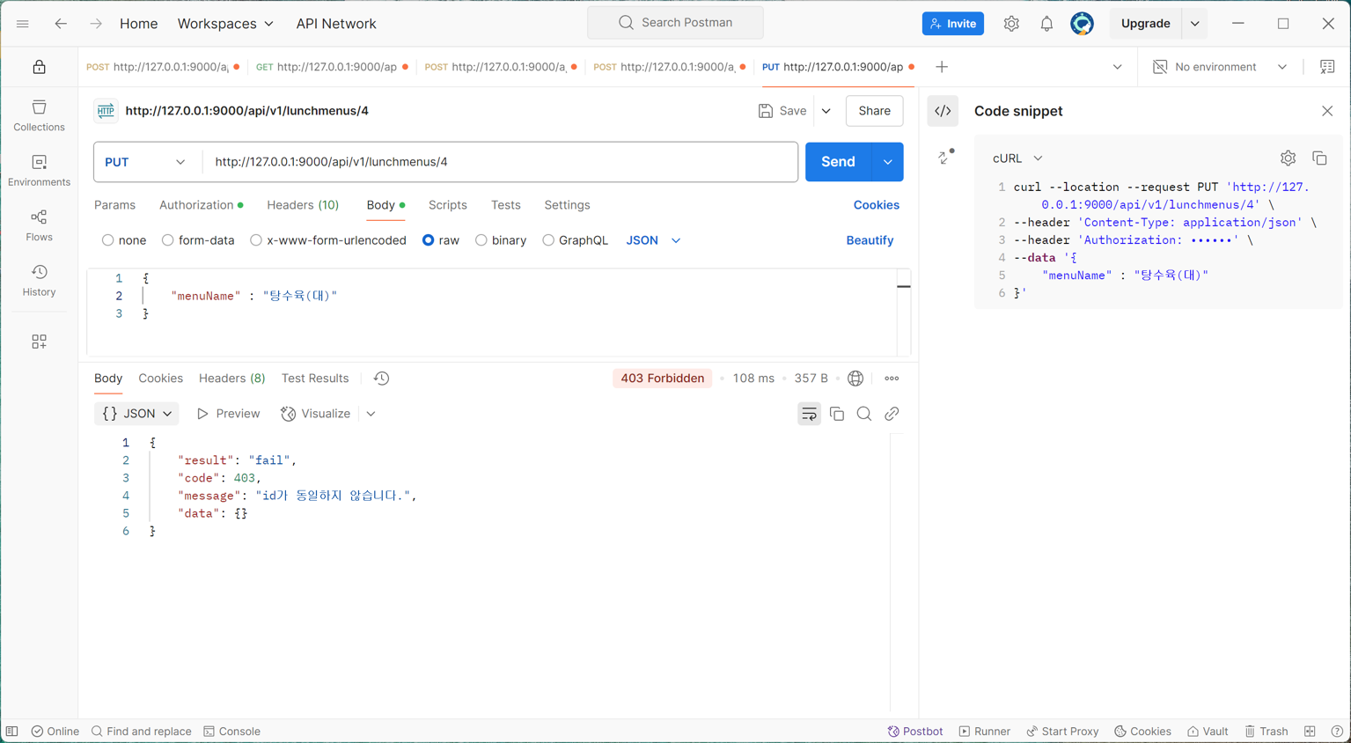Open the response Headers (8) tab
Viewport: 1351px width, 743px height.
(231, 379)
